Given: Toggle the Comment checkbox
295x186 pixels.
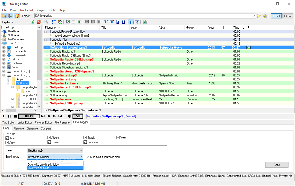Looking at the screenshot, I should click(85, 142).
